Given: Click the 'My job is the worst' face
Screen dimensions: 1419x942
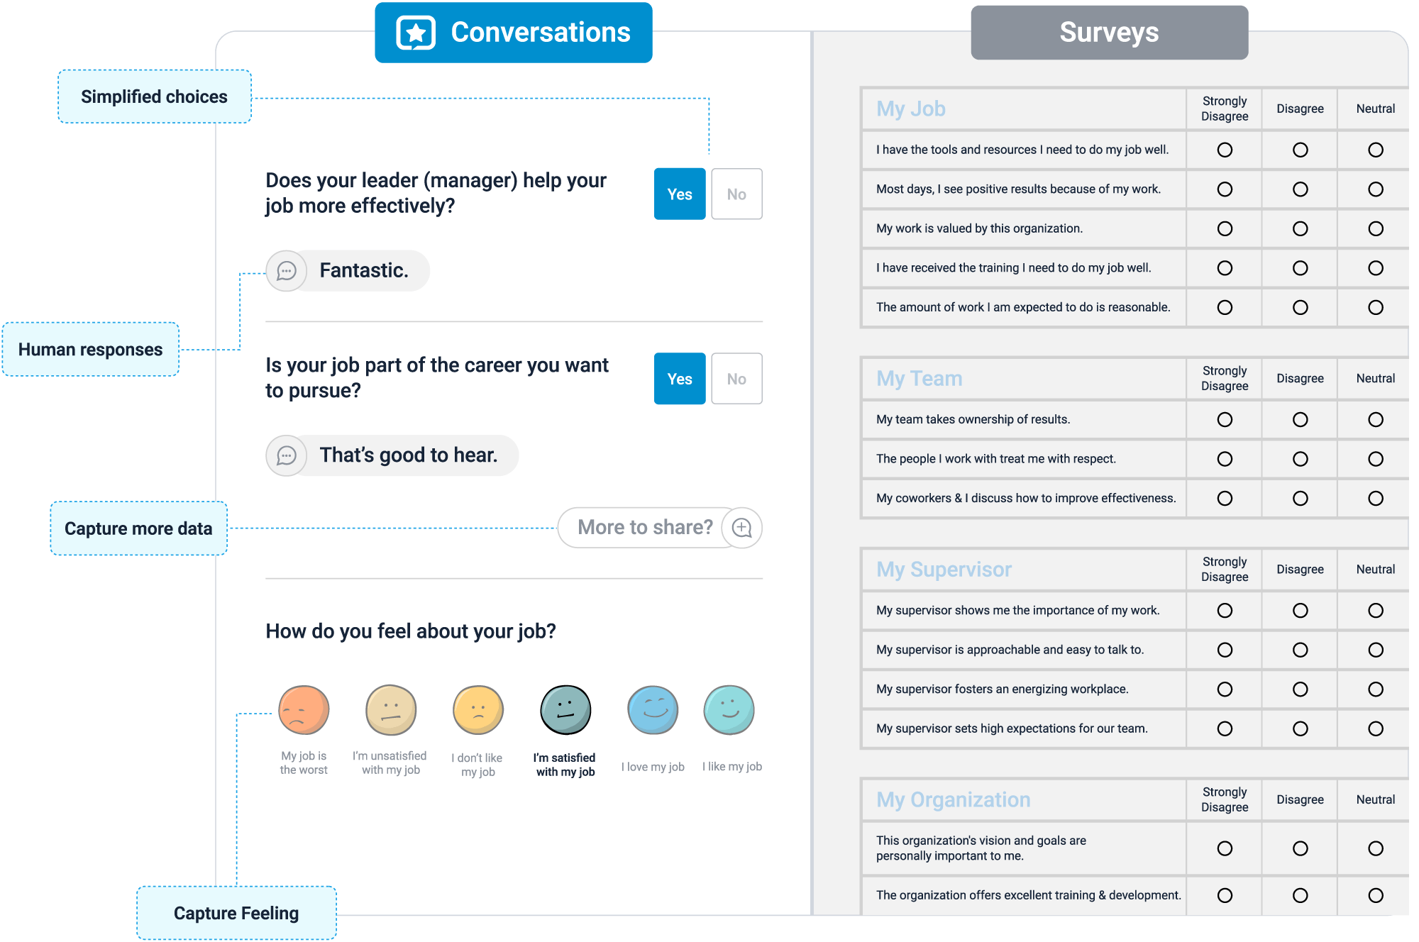Looking at the screenshot, I should point(304,710).
